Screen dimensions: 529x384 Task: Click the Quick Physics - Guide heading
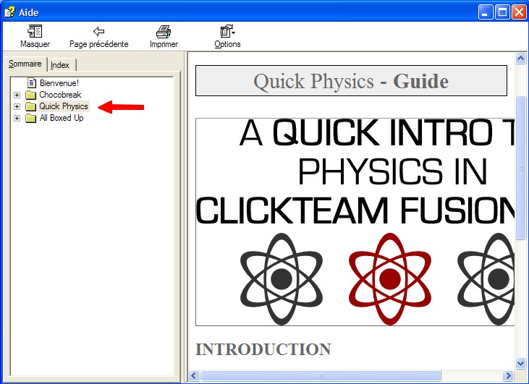pyautogui.click(x=351, y=81)
